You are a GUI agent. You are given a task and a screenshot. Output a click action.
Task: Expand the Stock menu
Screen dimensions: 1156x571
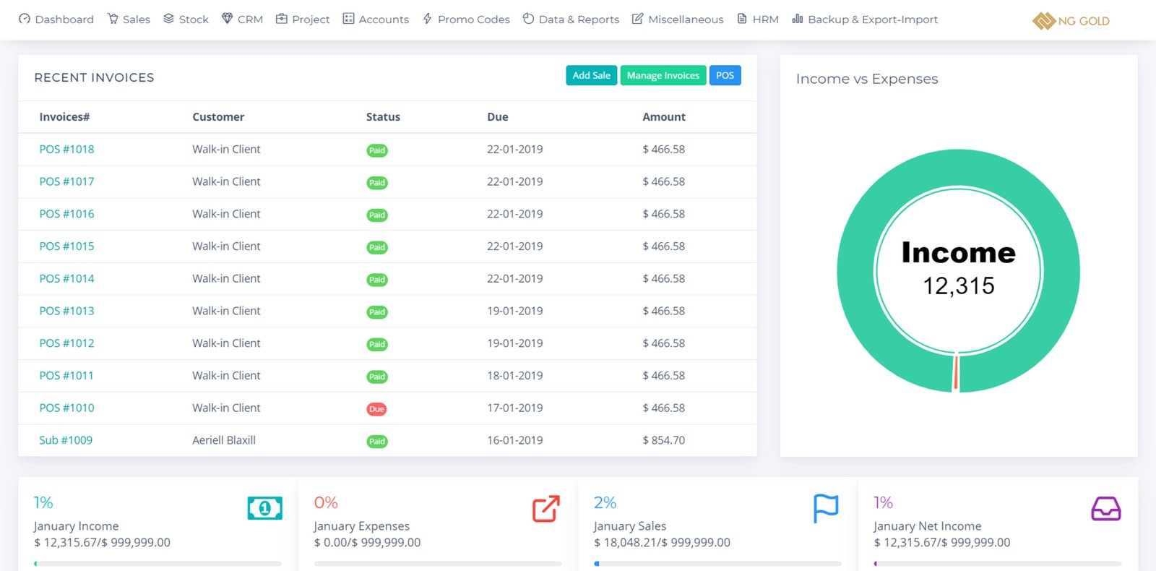point(186,20)
